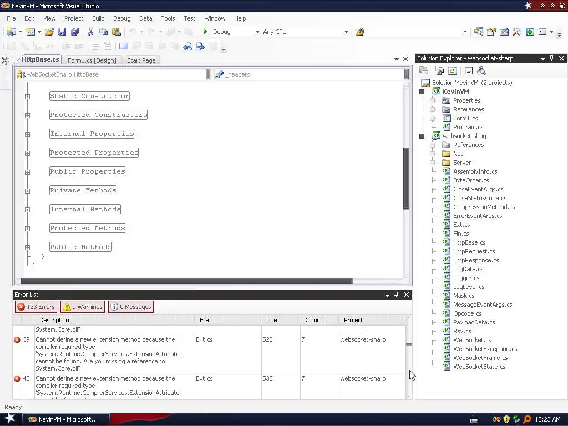
Task: Click View Code icon in Solution Explorer
Action: point(468,70)
